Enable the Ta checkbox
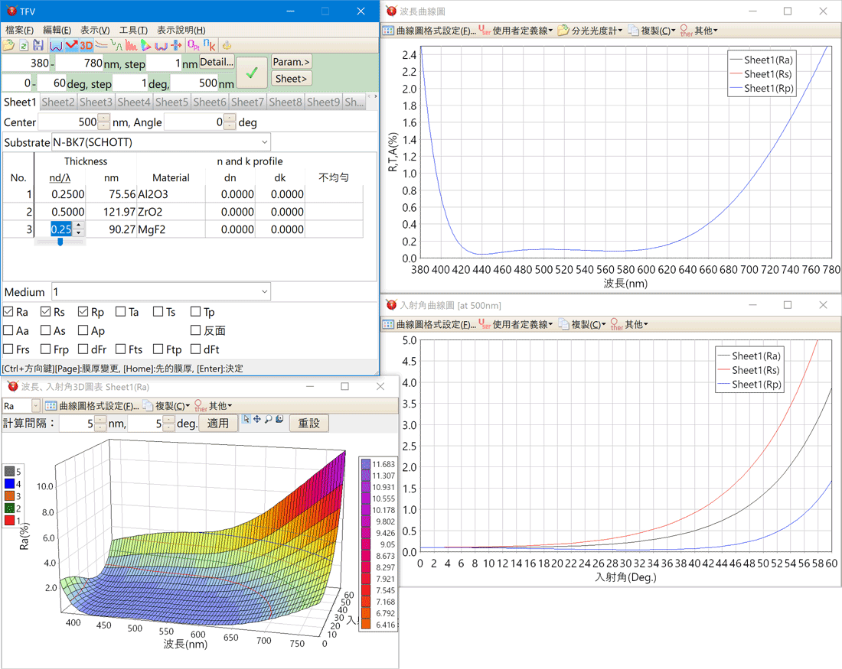Screen dimensions: 842x669 [121, 312]
